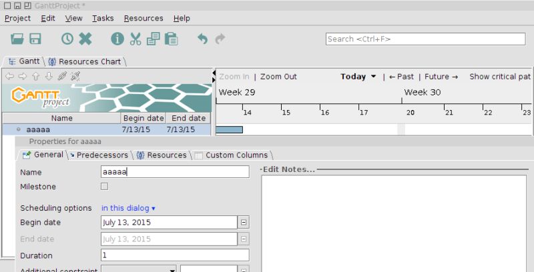Redo with the greyed forward arrow icon
This screenshot has width=534, height=272.
click(220, 39)
